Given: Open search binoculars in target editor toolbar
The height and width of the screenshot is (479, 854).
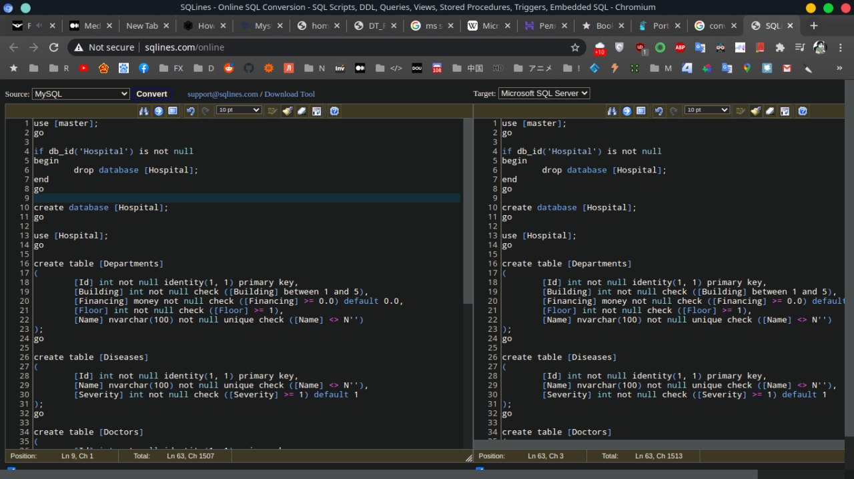Looking at the screenshot, I should (x=612, y=111).
